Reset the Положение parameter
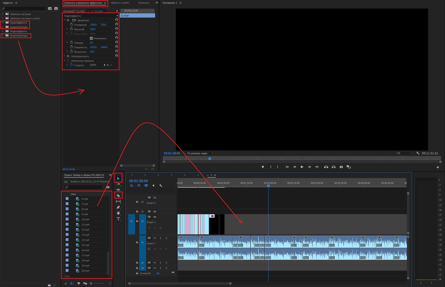 [x=116, y=24]
